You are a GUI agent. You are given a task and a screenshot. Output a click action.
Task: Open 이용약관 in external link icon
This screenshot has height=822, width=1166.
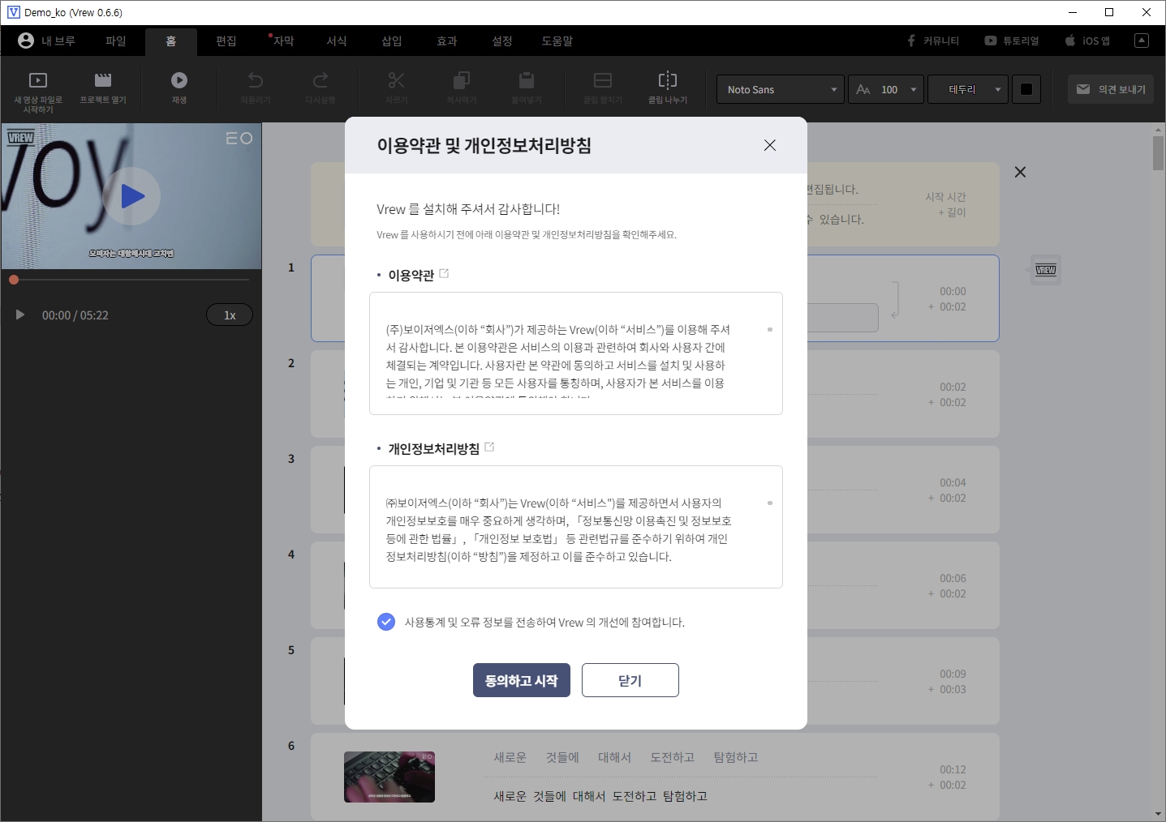point(444,274)
